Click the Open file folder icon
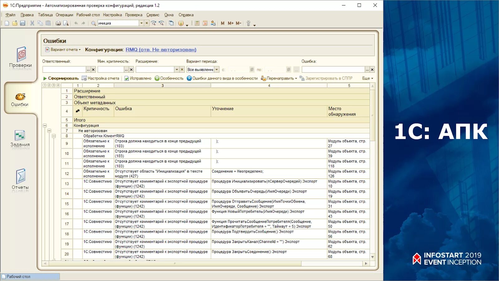 (x=15, y=23)
